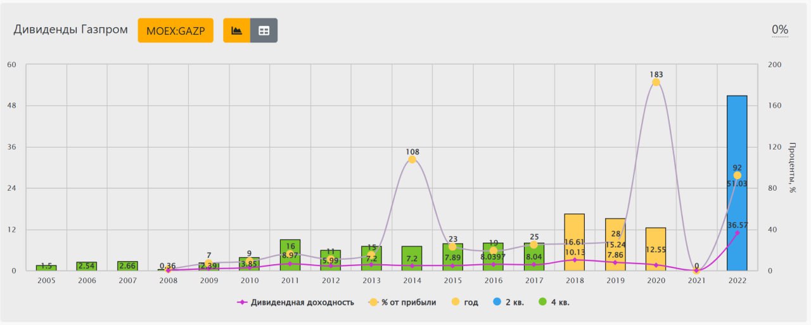Viewport: 811px width, 325px height.
Task: Click the 183 payout ratio data point
Action: click(x=656, y=82)
